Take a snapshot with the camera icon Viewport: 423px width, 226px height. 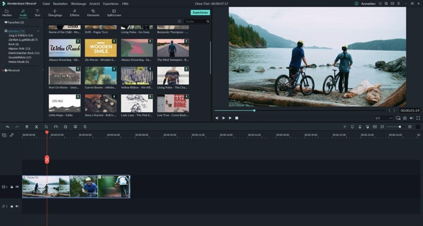coord(405,118)
